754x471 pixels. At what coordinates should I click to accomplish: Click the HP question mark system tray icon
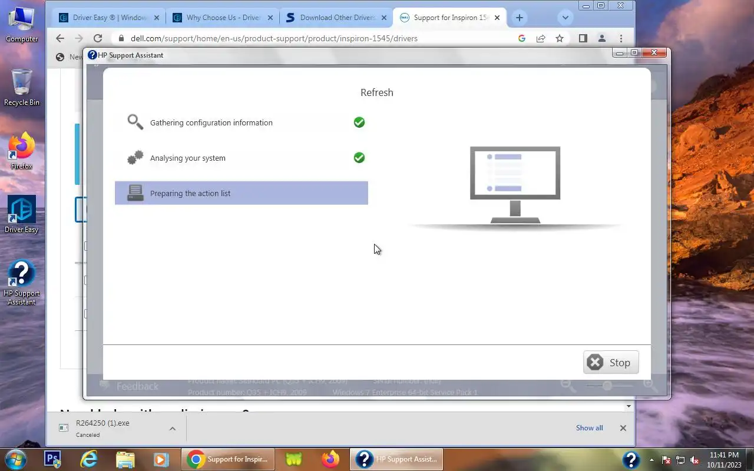tap(631, 459)
